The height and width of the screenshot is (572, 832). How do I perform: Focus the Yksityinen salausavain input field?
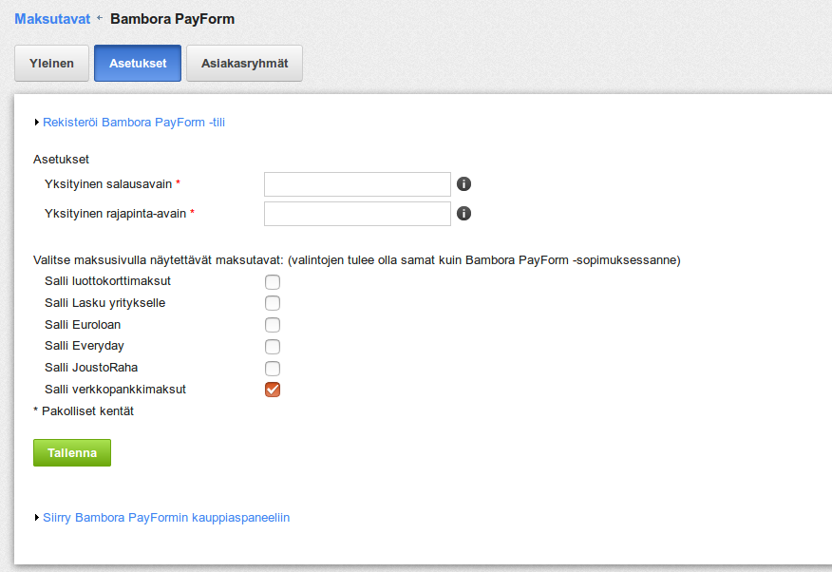(358, 184)
